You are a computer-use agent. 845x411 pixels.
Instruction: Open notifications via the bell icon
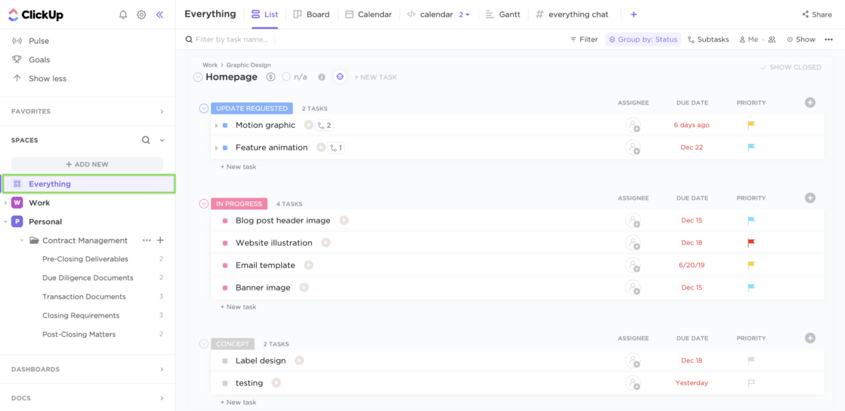(123, 14)
